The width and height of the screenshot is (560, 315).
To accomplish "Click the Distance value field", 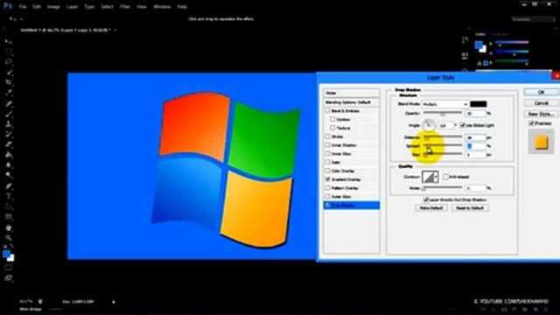I will pyautogui.click(x=476, y=137).
